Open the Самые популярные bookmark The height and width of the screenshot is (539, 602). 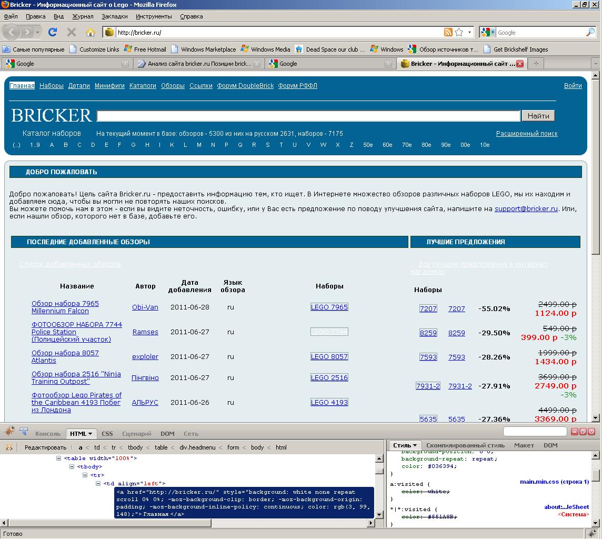coord(33,49)
